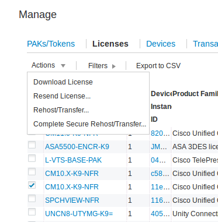Open device ID link 11e...
218x222 pixels.
pyautogui.click(x=160, y=187)
